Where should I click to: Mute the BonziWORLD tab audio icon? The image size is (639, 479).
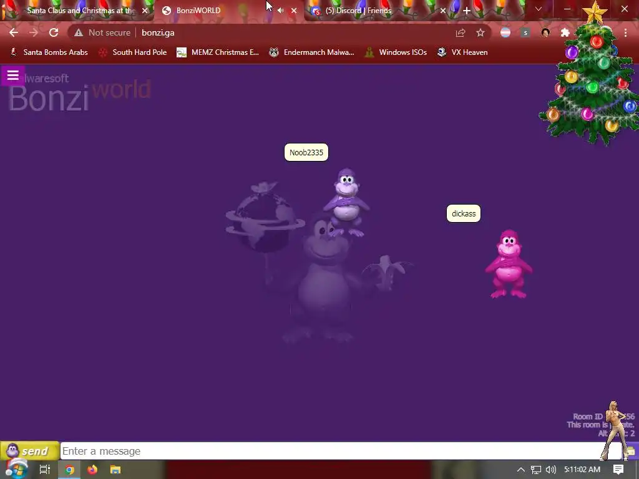(x=280, y=11)
